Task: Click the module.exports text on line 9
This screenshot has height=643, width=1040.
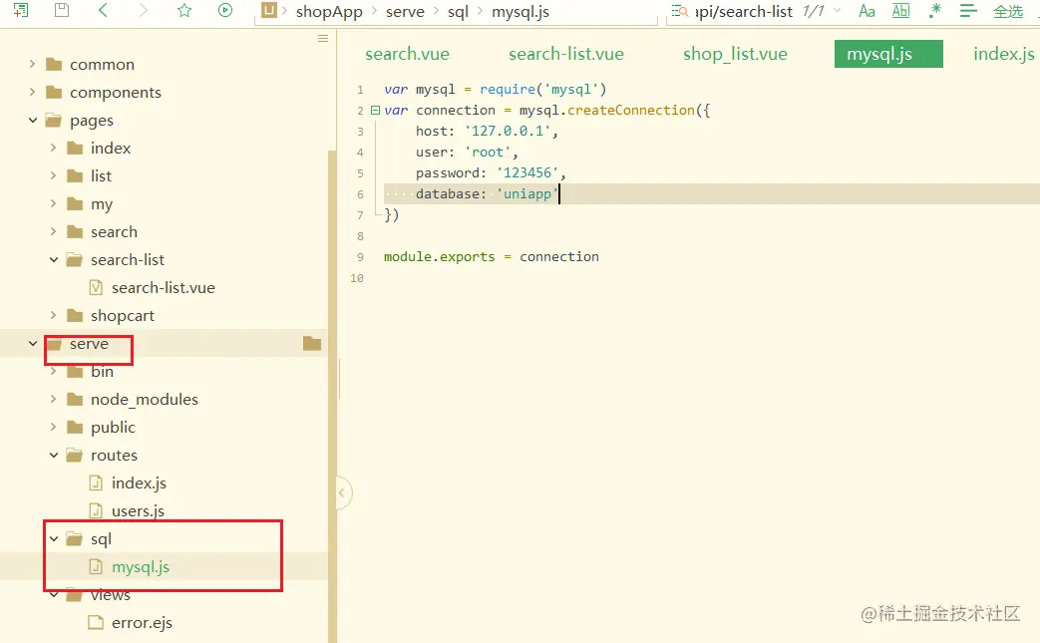Action: click(439, 257)
